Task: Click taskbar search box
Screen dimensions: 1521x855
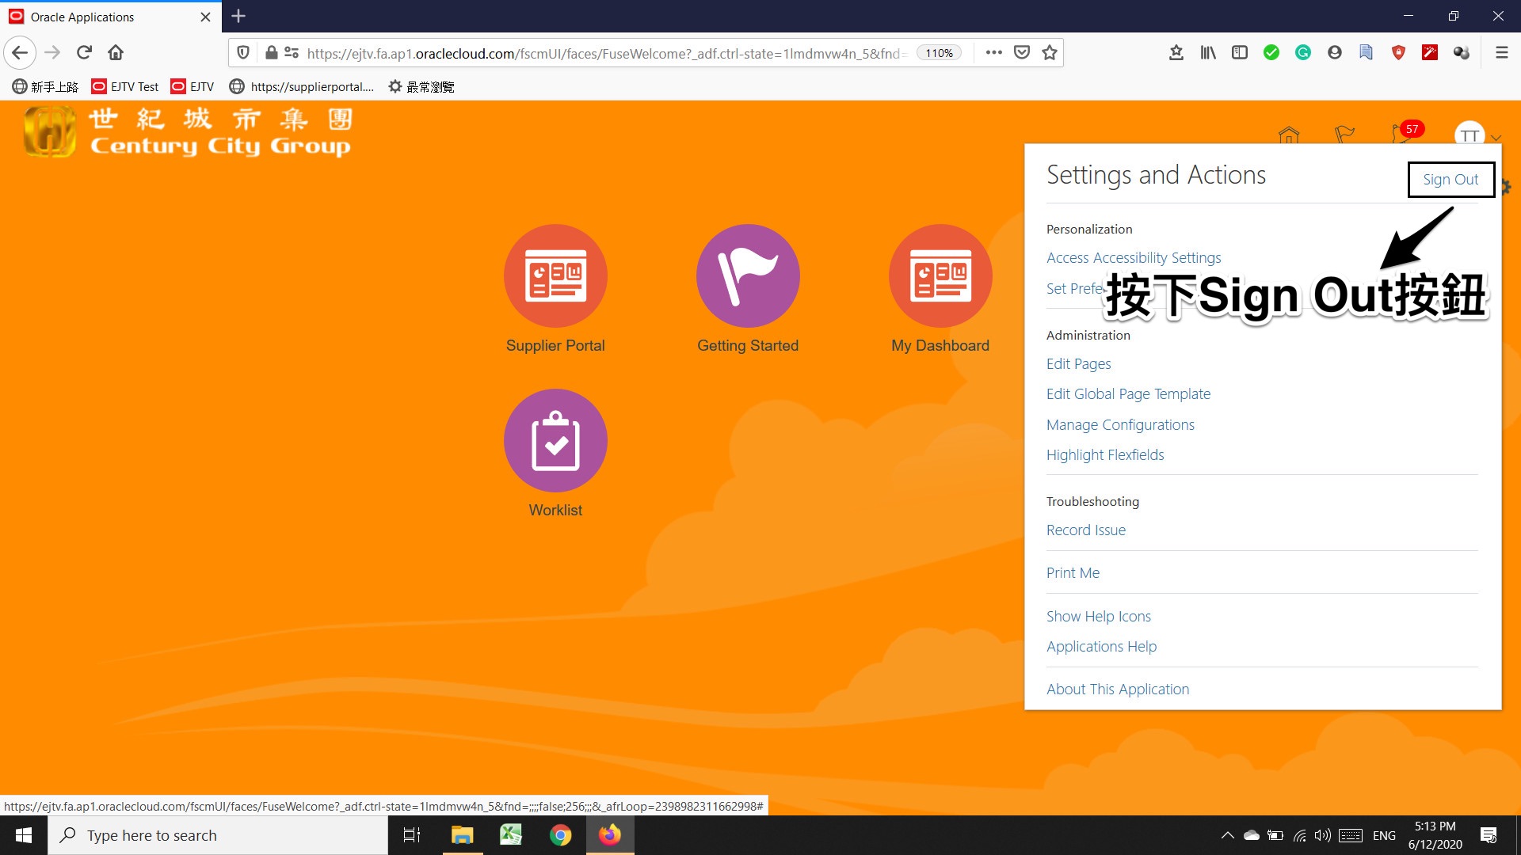Action: coord(218,835)
